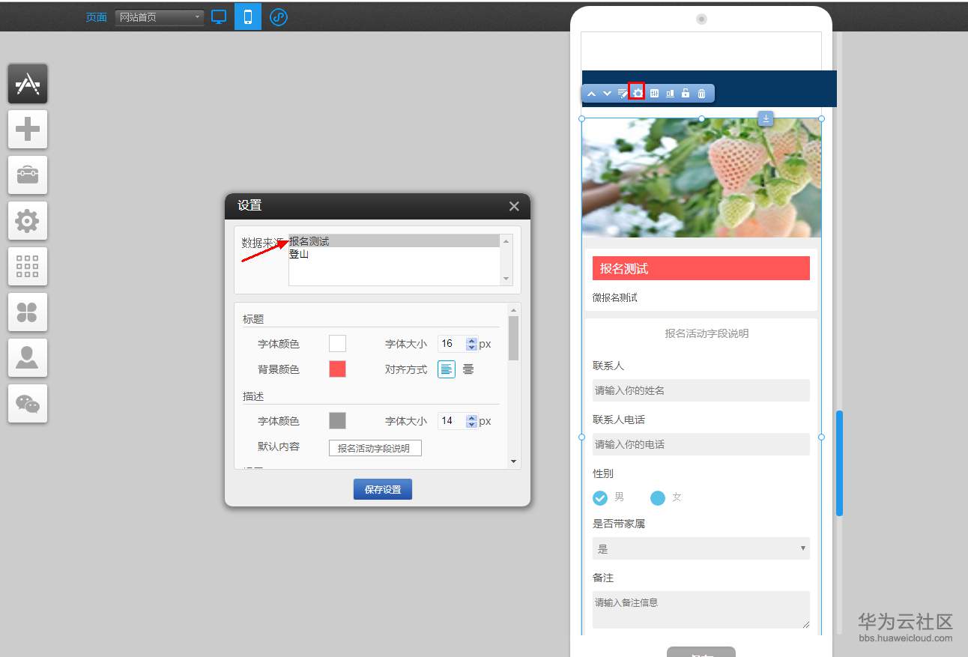Pick the 标题 red background color swatch
Viewport: 968px width, 657px height.
[337, 369]
